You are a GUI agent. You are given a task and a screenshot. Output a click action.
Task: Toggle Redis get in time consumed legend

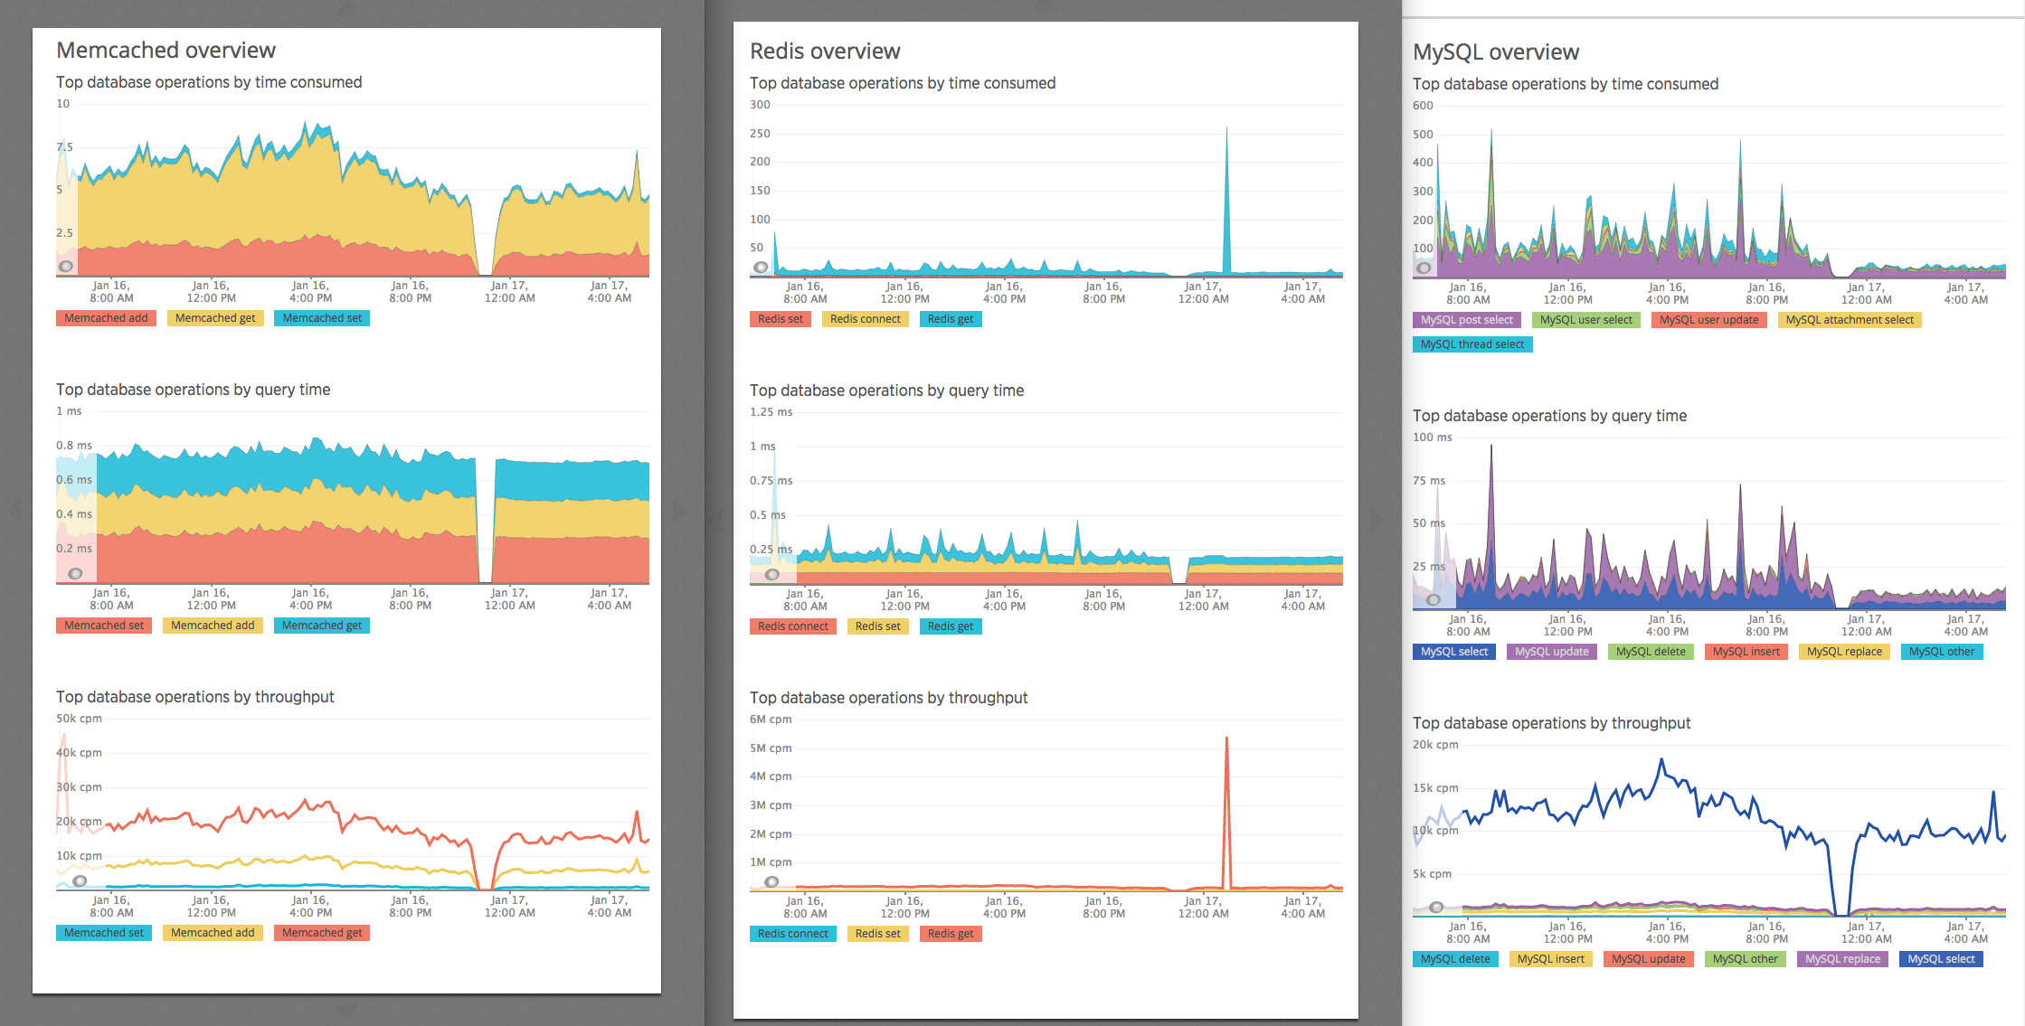[951, 319]
